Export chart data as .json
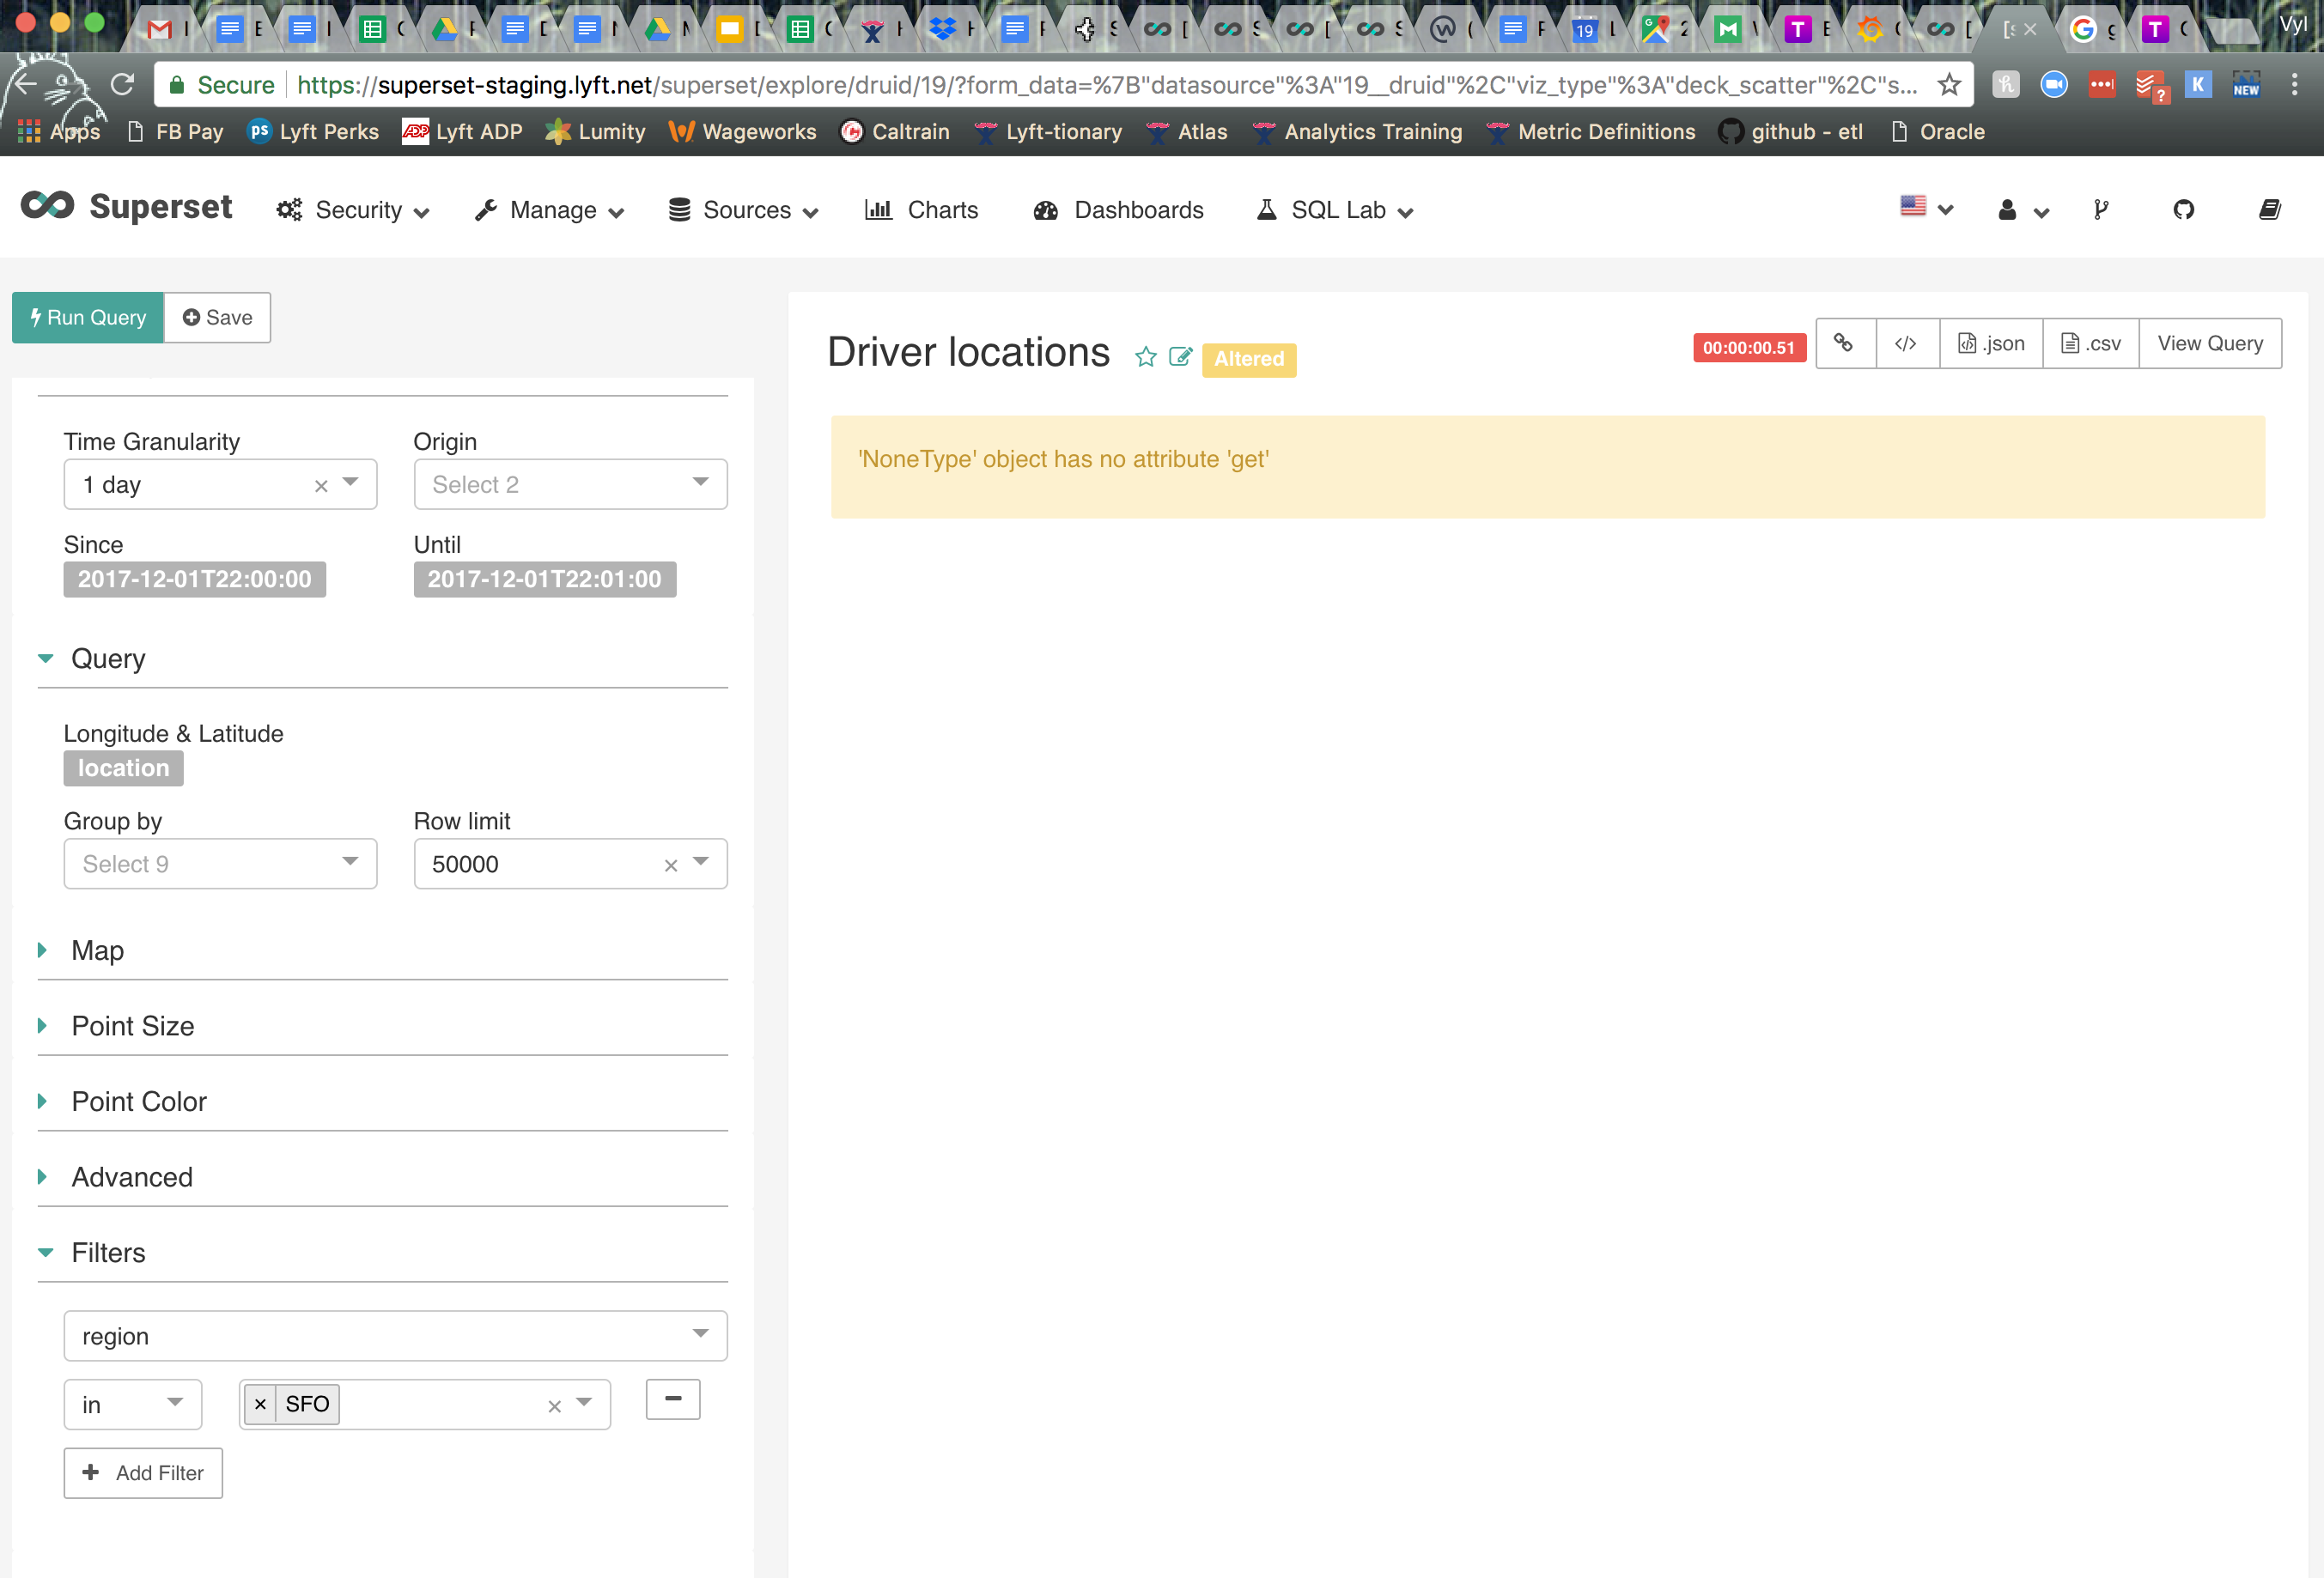Image resolution: width=2324 pixels, height=1578 pixels. click(1991, 343)
